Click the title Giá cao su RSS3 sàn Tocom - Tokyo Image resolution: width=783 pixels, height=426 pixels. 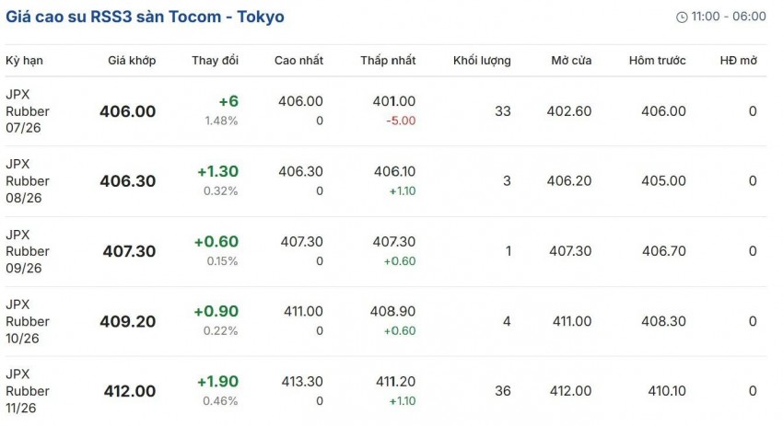click(x=145, y=17)
